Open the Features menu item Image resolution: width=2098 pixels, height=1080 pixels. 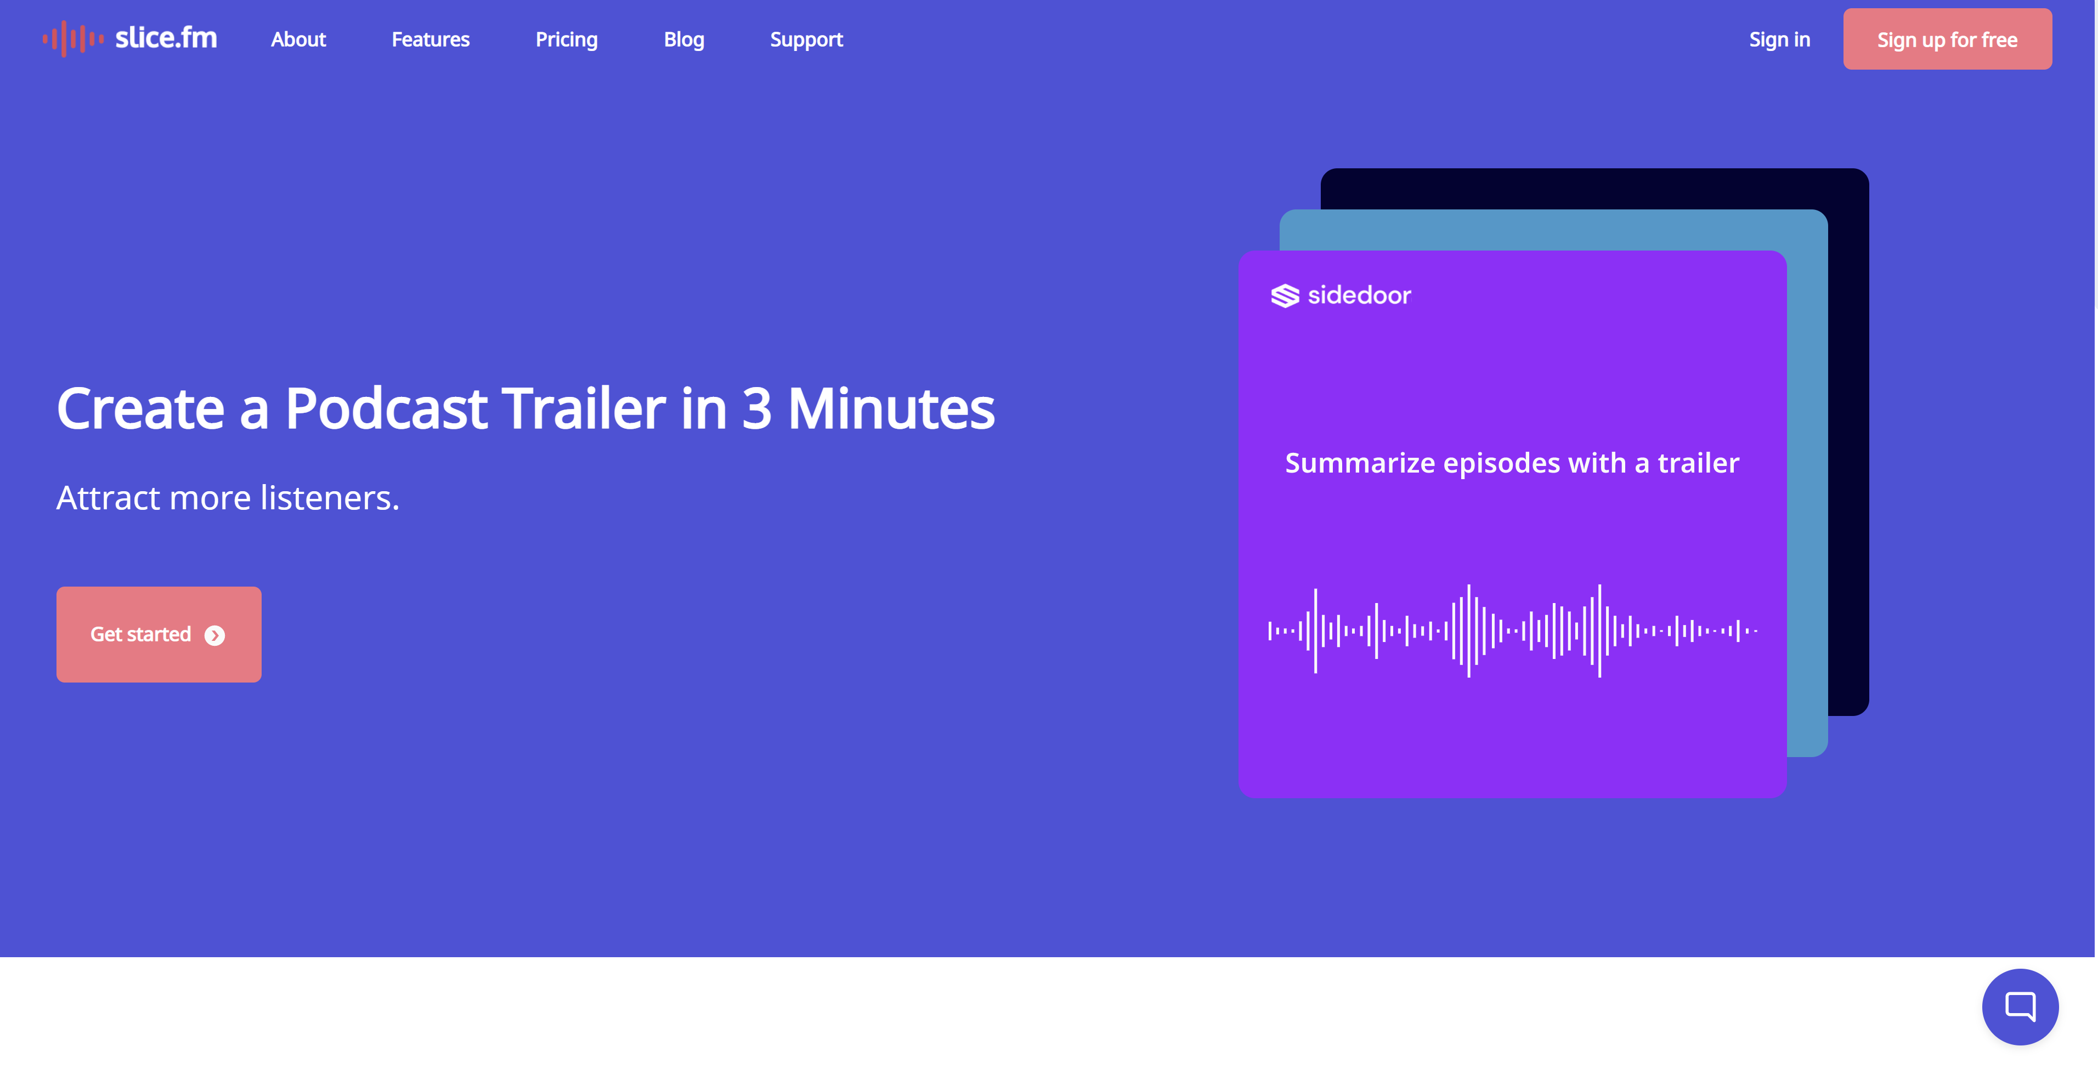430,39
